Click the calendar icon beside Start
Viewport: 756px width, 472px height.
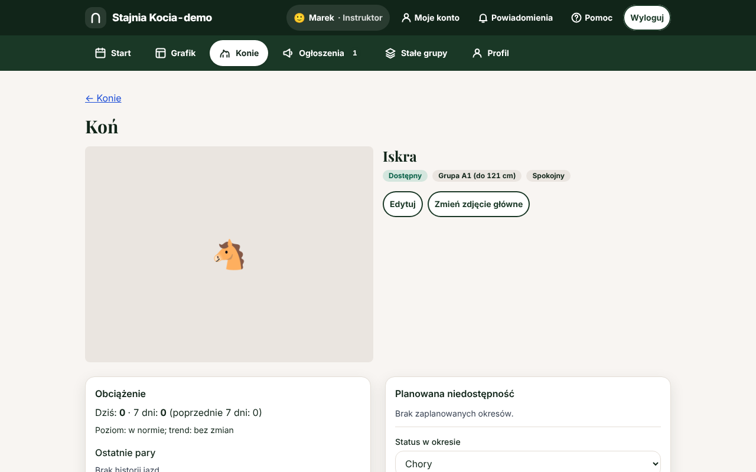click(100, 53)
